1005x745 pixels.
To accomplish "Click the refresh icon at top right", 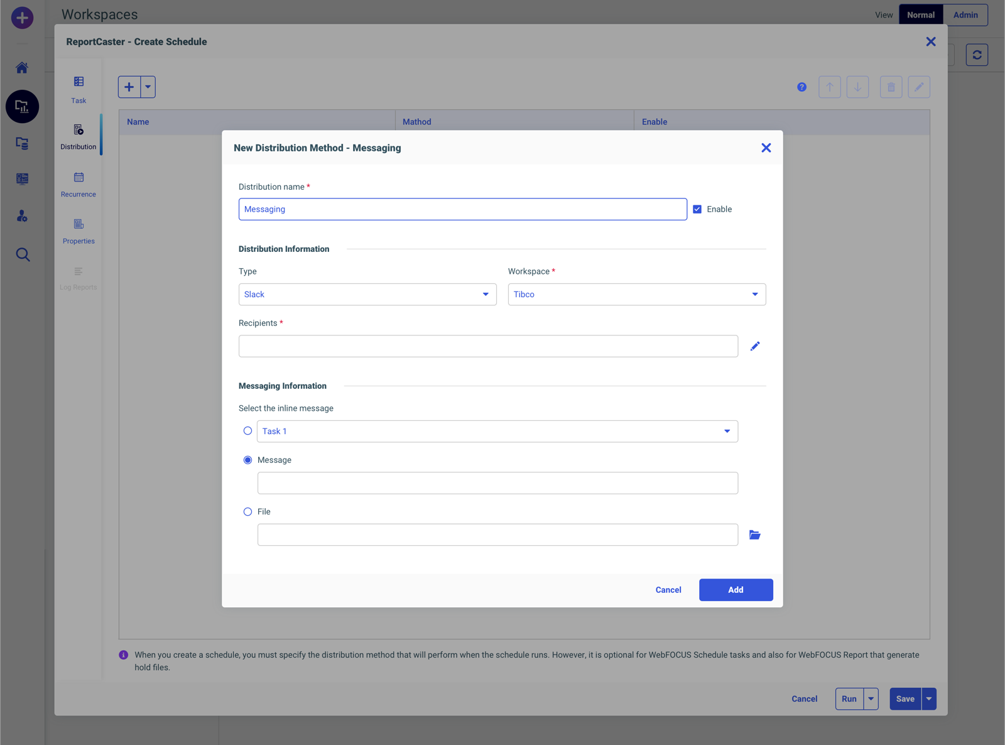I will (x=977, y=55).
